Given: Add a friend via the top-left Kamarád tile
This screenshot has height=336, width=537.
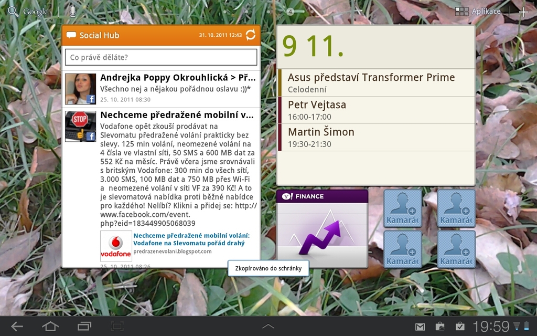Looking at the screenshot, I should tap(402, 208).
